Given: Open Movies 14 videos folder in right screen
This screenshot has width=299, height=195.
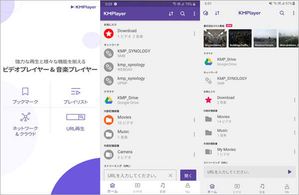Looking at the screenshot, I should point(247,119).
